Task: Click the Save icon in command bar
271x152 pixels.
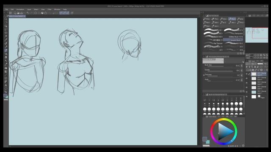Action: 22,13
